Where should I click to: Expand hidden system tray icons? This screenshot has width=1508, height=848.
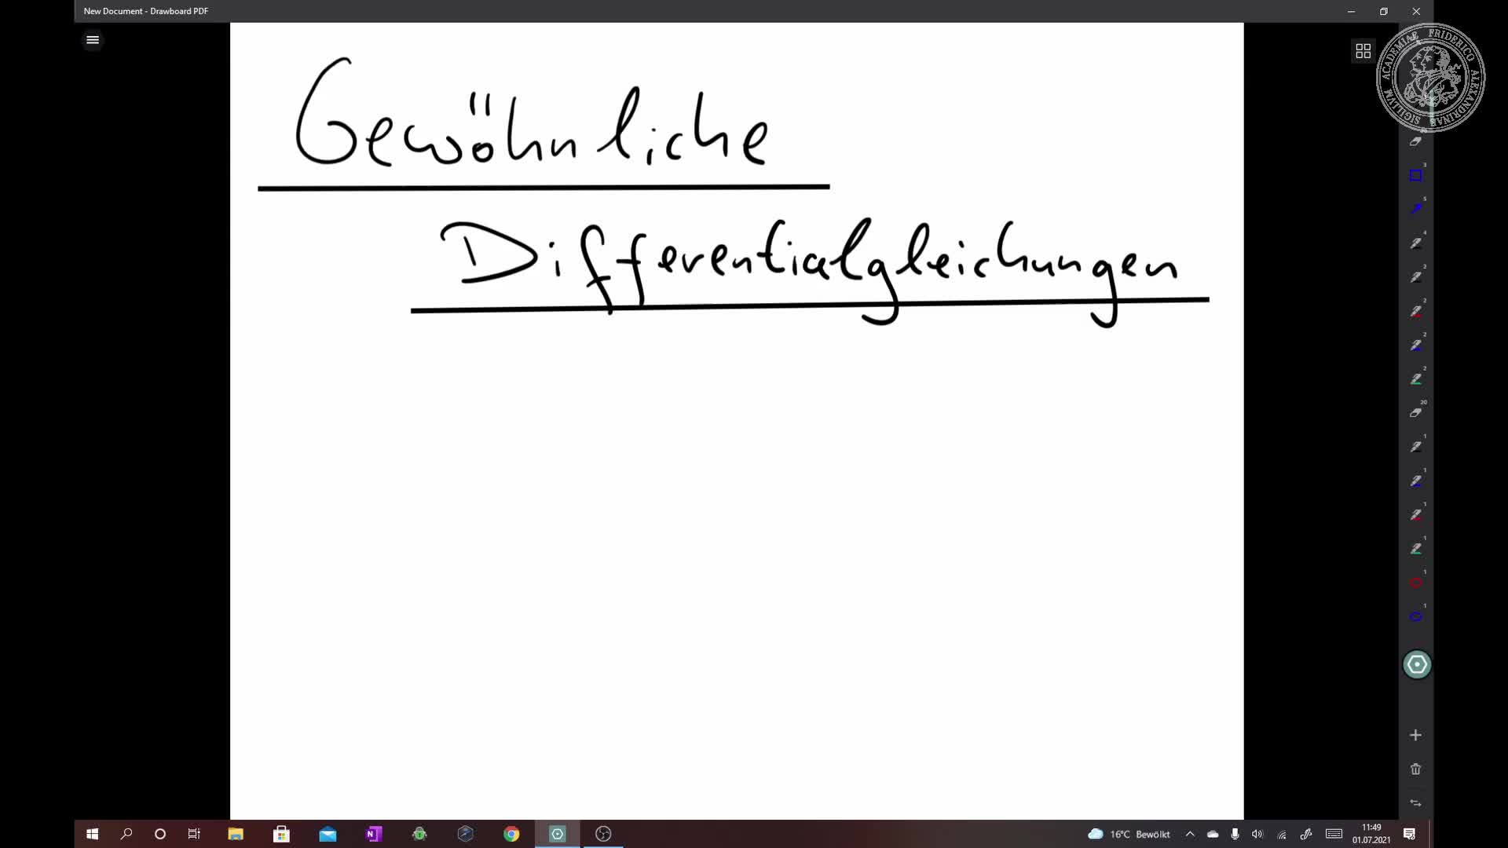click(1190, 834)
